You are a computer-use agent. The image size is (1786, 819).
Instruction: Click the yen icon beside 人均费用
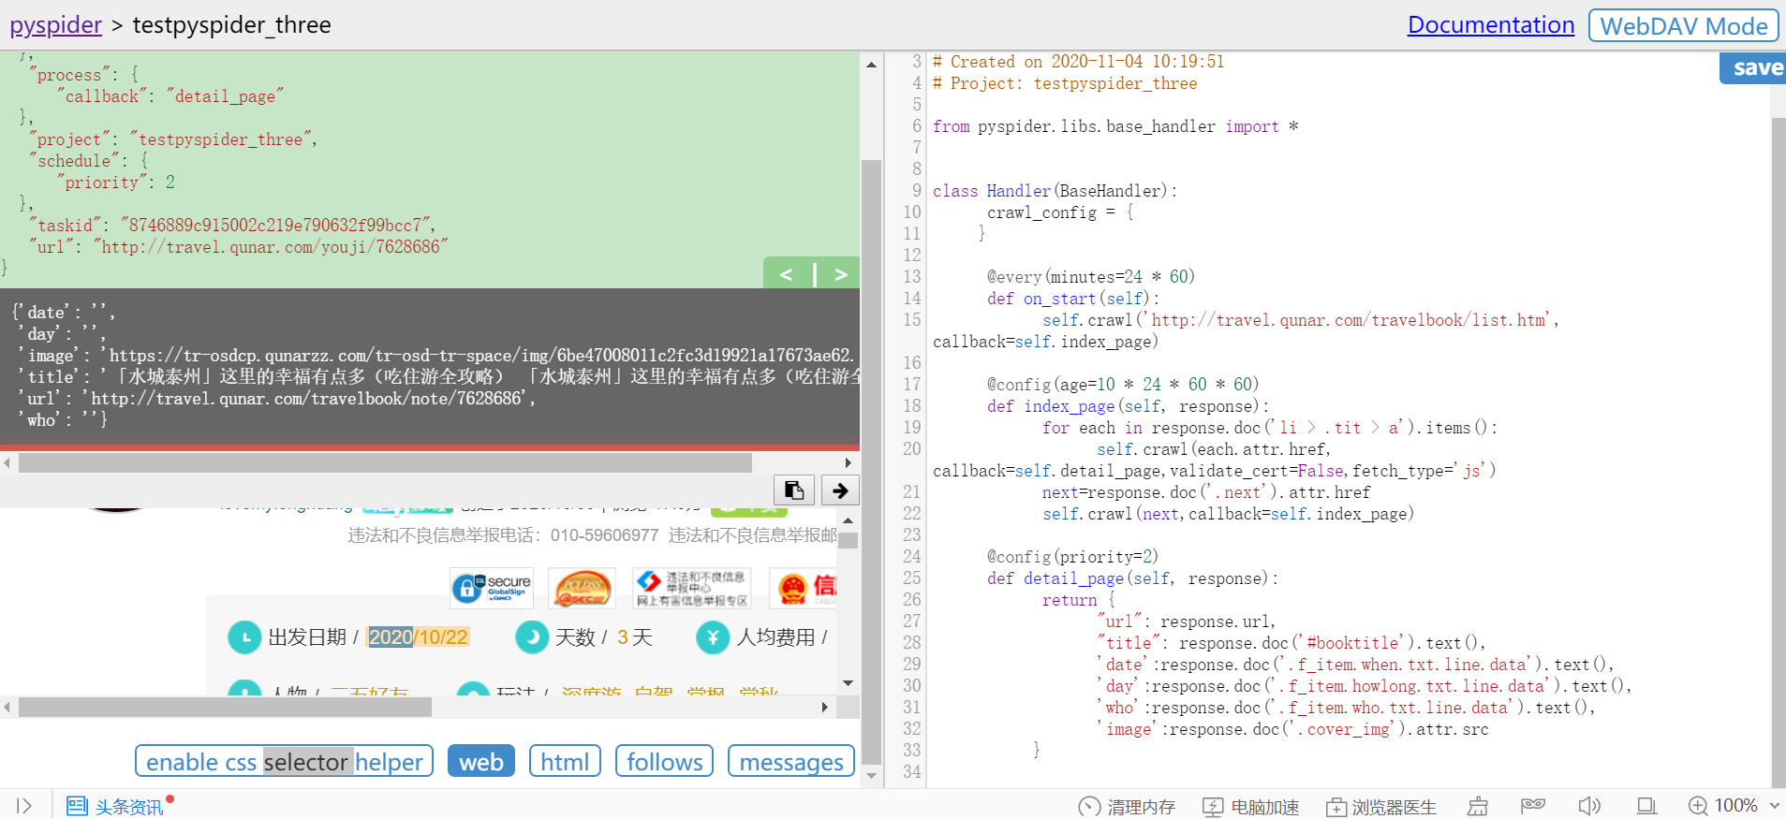[x=713, y=637]
